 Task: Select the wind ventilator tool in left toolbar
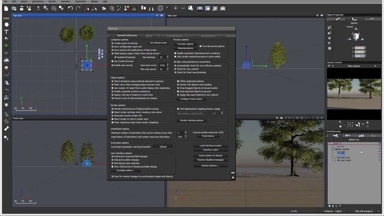(x=7, y=97)
